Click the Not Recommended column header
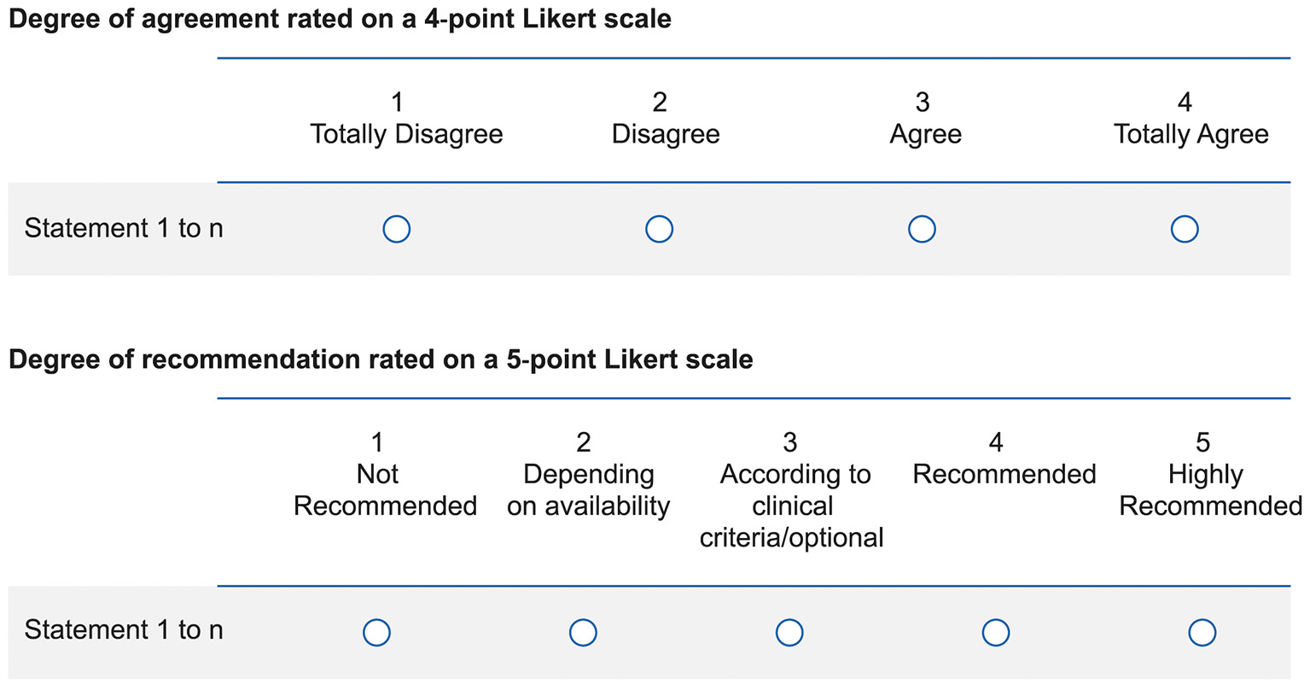 point(385,490)
